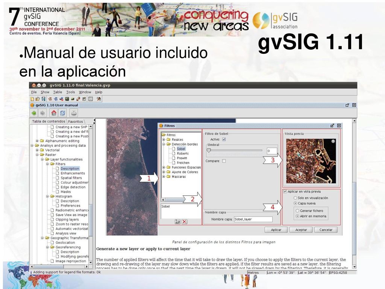This screenshot has height=289, width=385.
Task: Click the green back arrow in User manual
Action: coord(34,113)
